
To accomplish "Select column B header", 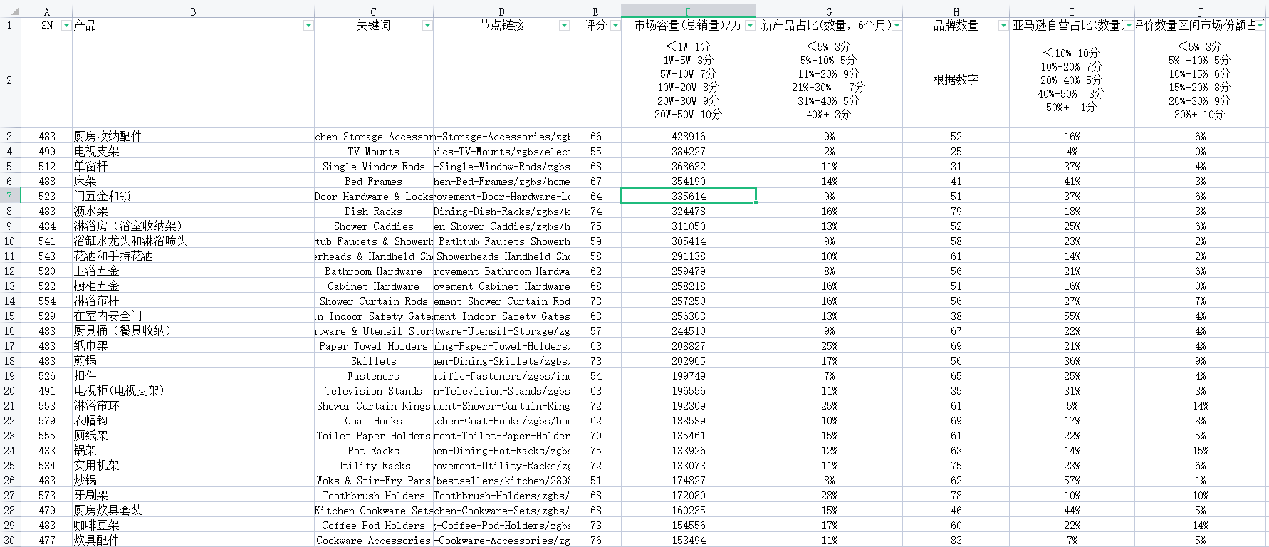I will click(x=193, y=11).
